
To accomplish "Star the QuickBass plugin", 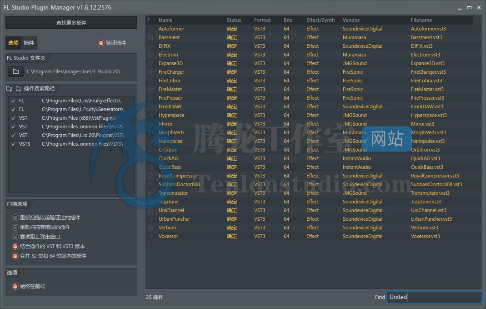I will pyautogui.click(x=150, y=167).
